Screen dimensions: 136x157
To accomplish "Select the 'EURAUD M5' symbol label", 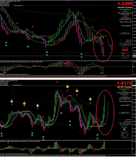I will coord(125,113).
